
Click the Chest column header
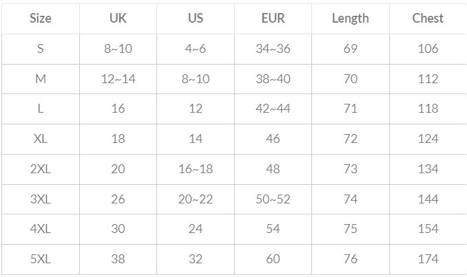(x=428, y=19)
